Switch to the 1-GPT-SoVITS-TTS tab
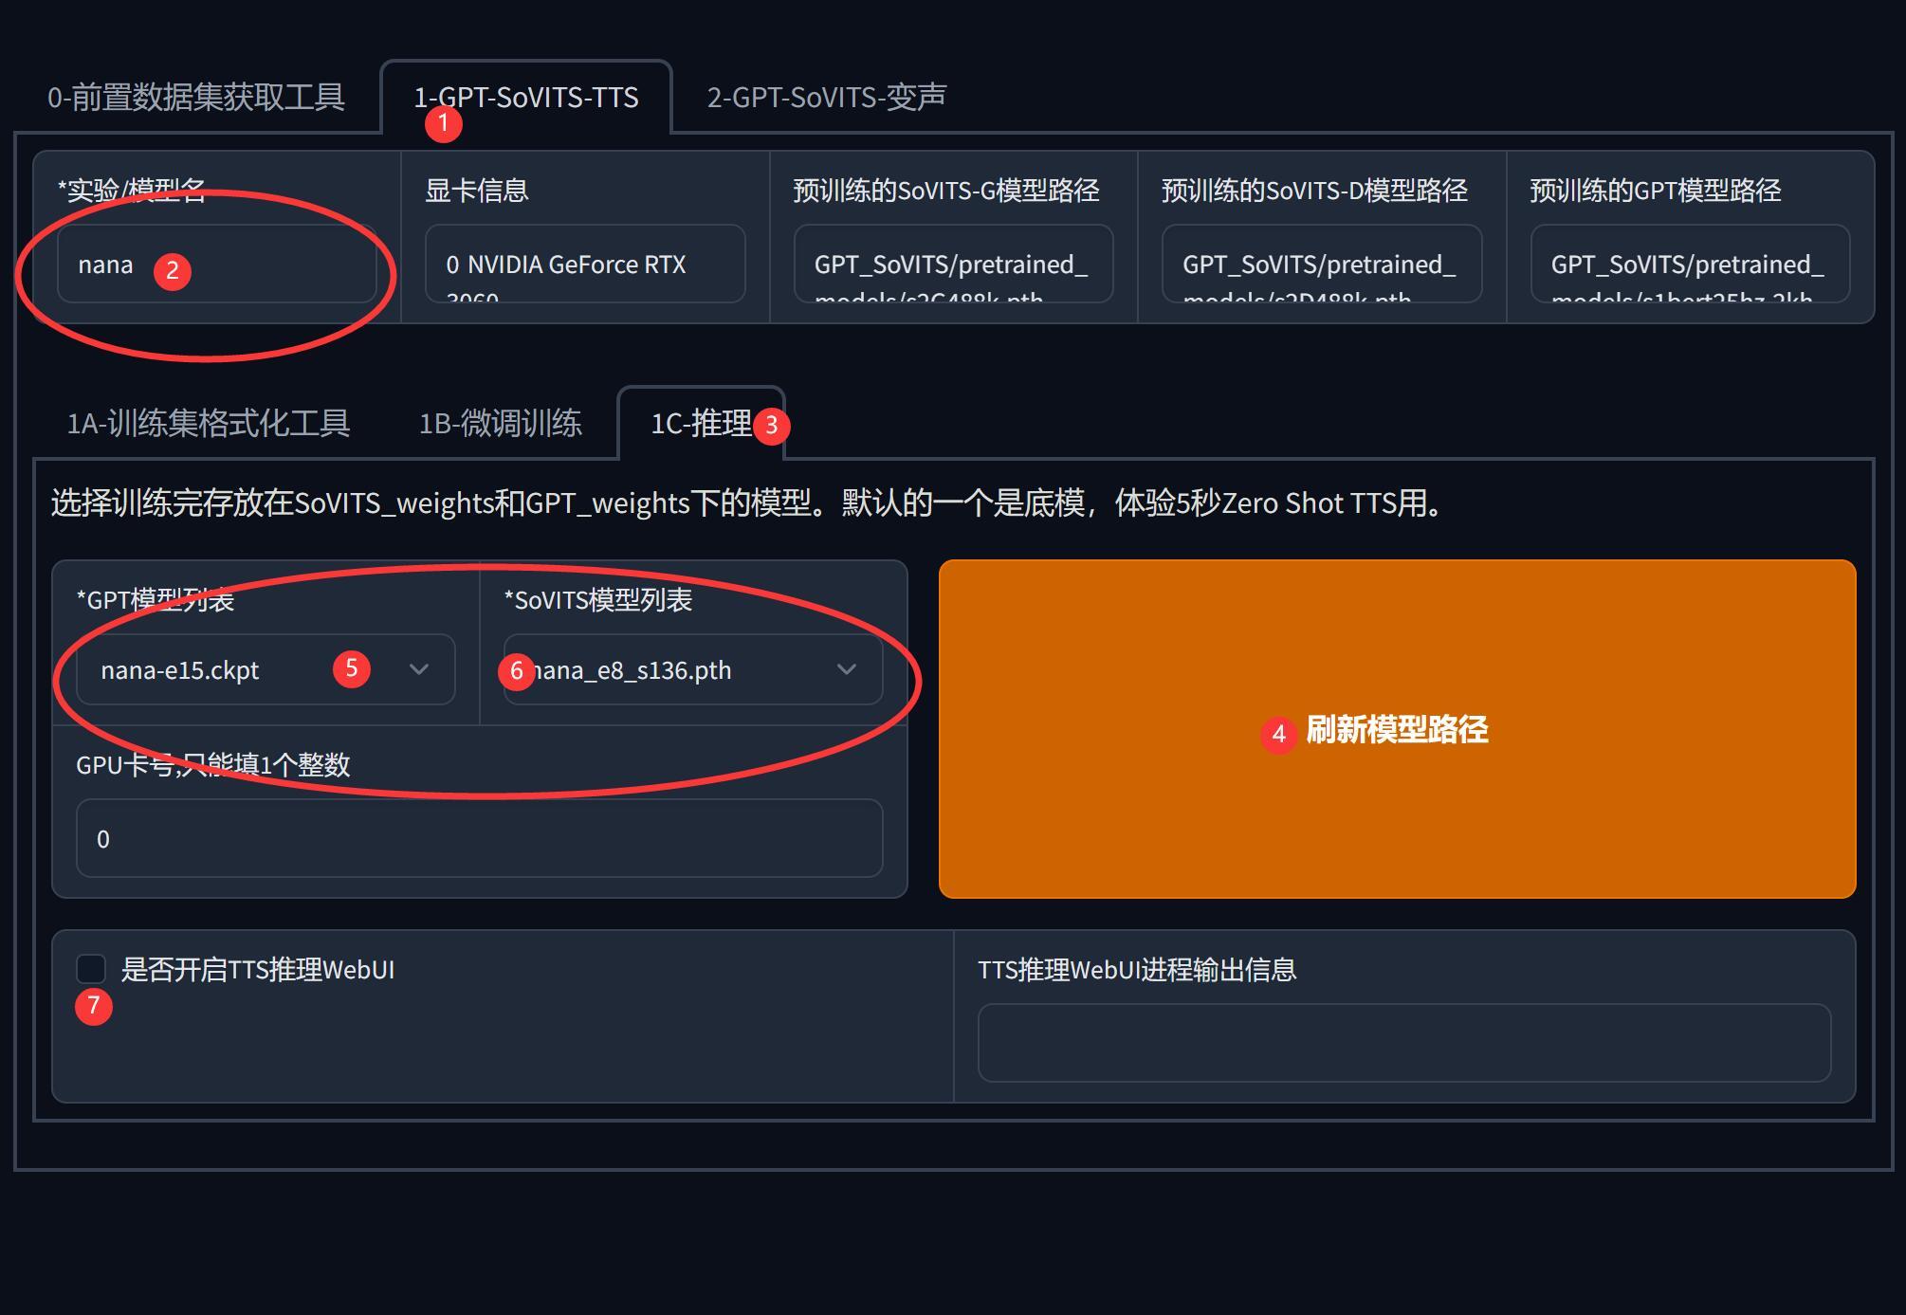 point(526,97)
